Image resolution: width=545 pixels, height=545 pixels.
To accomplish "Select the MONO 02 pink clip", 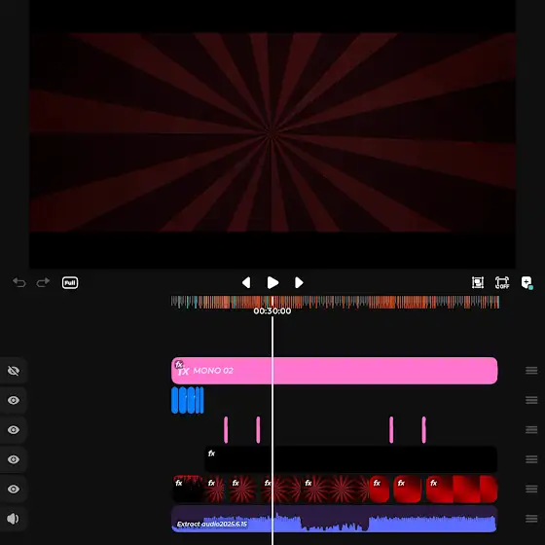I will (335, 371).
